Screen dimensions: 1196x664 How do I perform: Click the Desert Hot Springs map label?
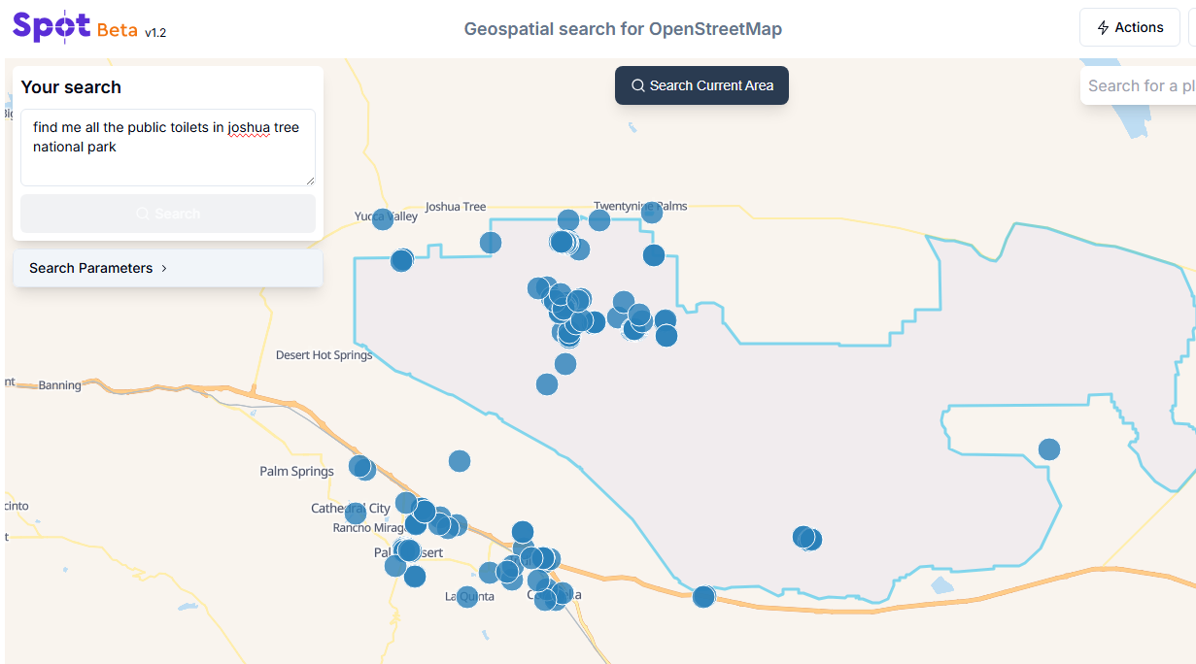[324, 355]
